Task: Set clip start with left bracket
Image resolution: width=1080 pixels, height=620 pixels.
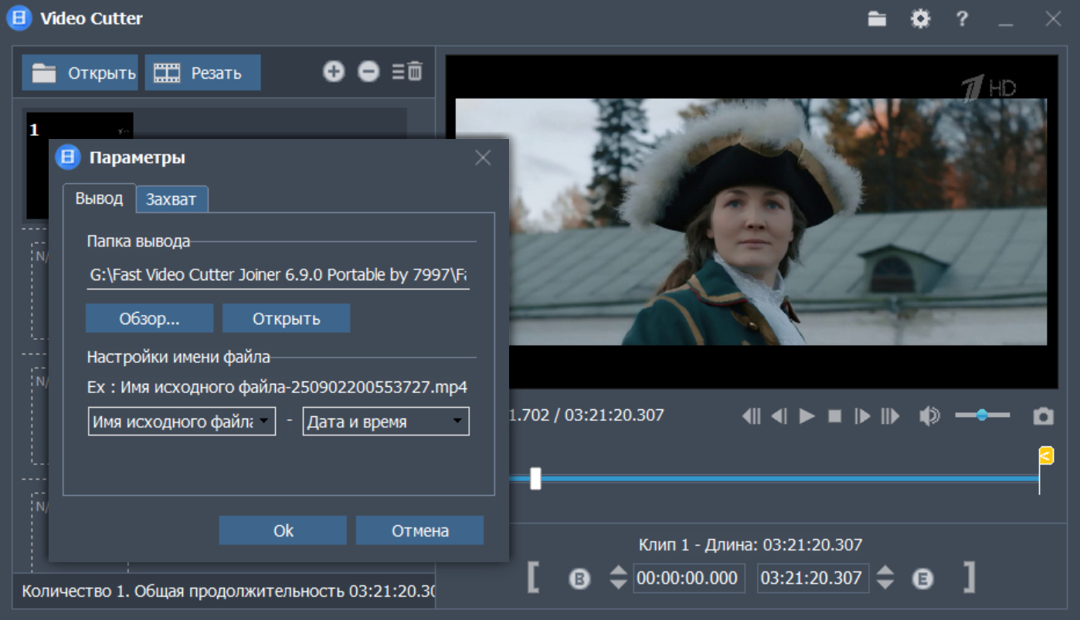Action: click(532, 577)
